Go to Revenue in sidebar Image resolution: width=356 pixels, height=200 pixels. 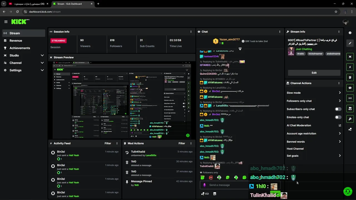pos(23,41)
